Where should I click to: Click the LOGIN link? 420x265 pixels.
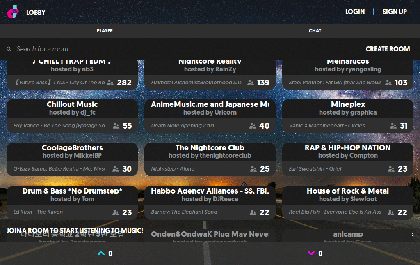point(355,12)
